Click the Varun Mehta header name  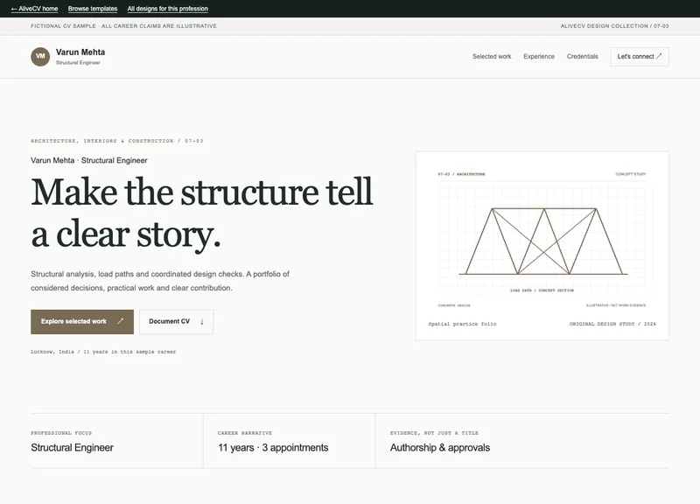(x=80, y=52)
